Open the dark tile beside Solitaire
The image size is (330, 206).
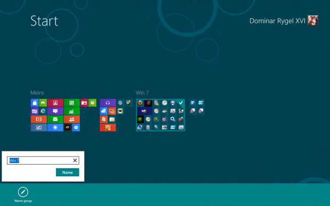pos(68,127)
